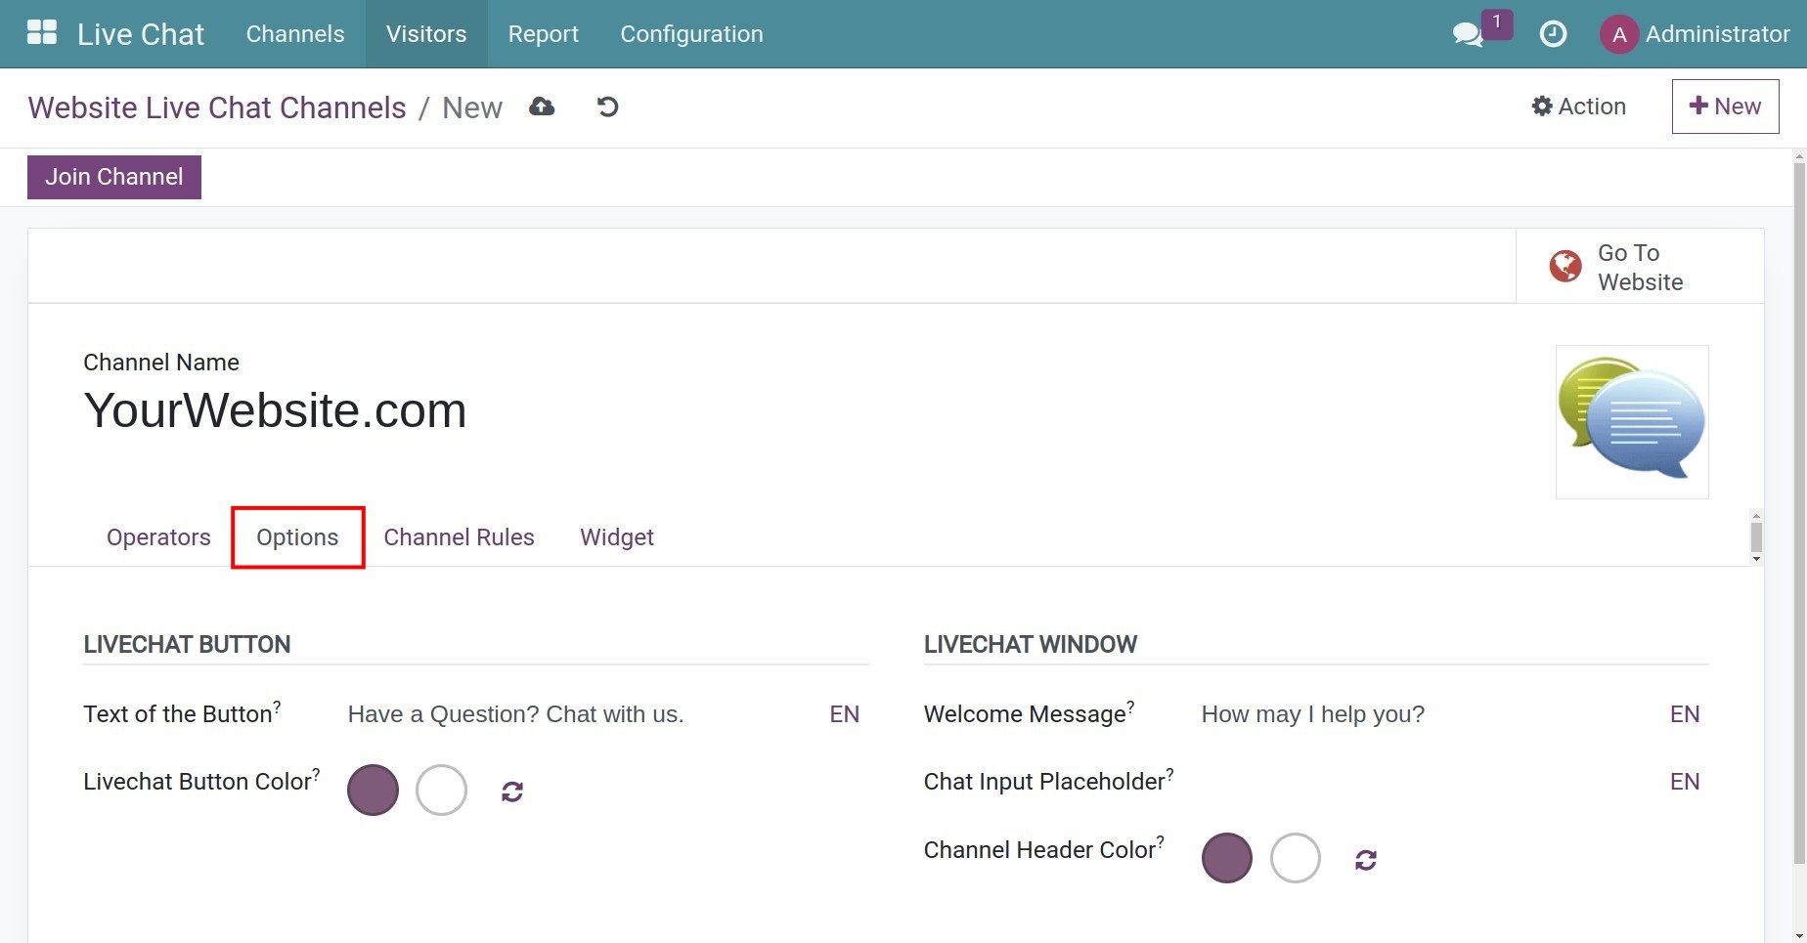Select the Operators tab
Screen dimensions: 1807x943
(157, 536)
